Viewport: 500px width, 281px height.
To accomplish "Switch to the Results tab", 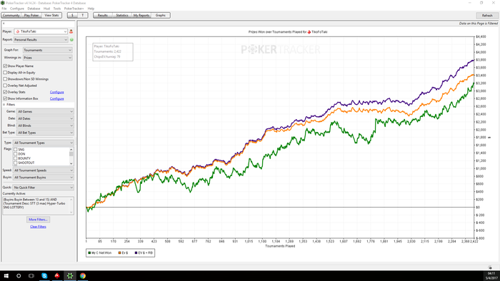I will (x=103, y=15).
